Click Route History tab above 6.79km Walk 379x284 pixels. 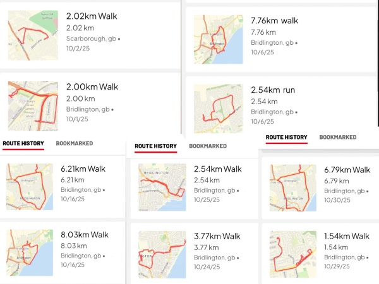coord(286,137)
